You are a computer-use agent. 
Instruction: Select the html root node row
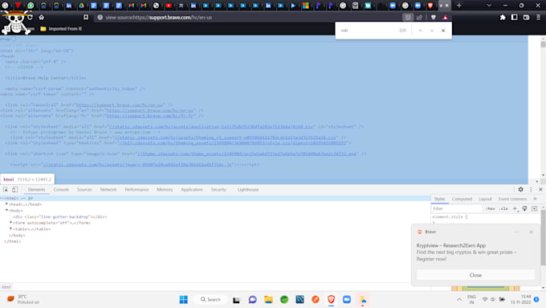coord(215,198)
